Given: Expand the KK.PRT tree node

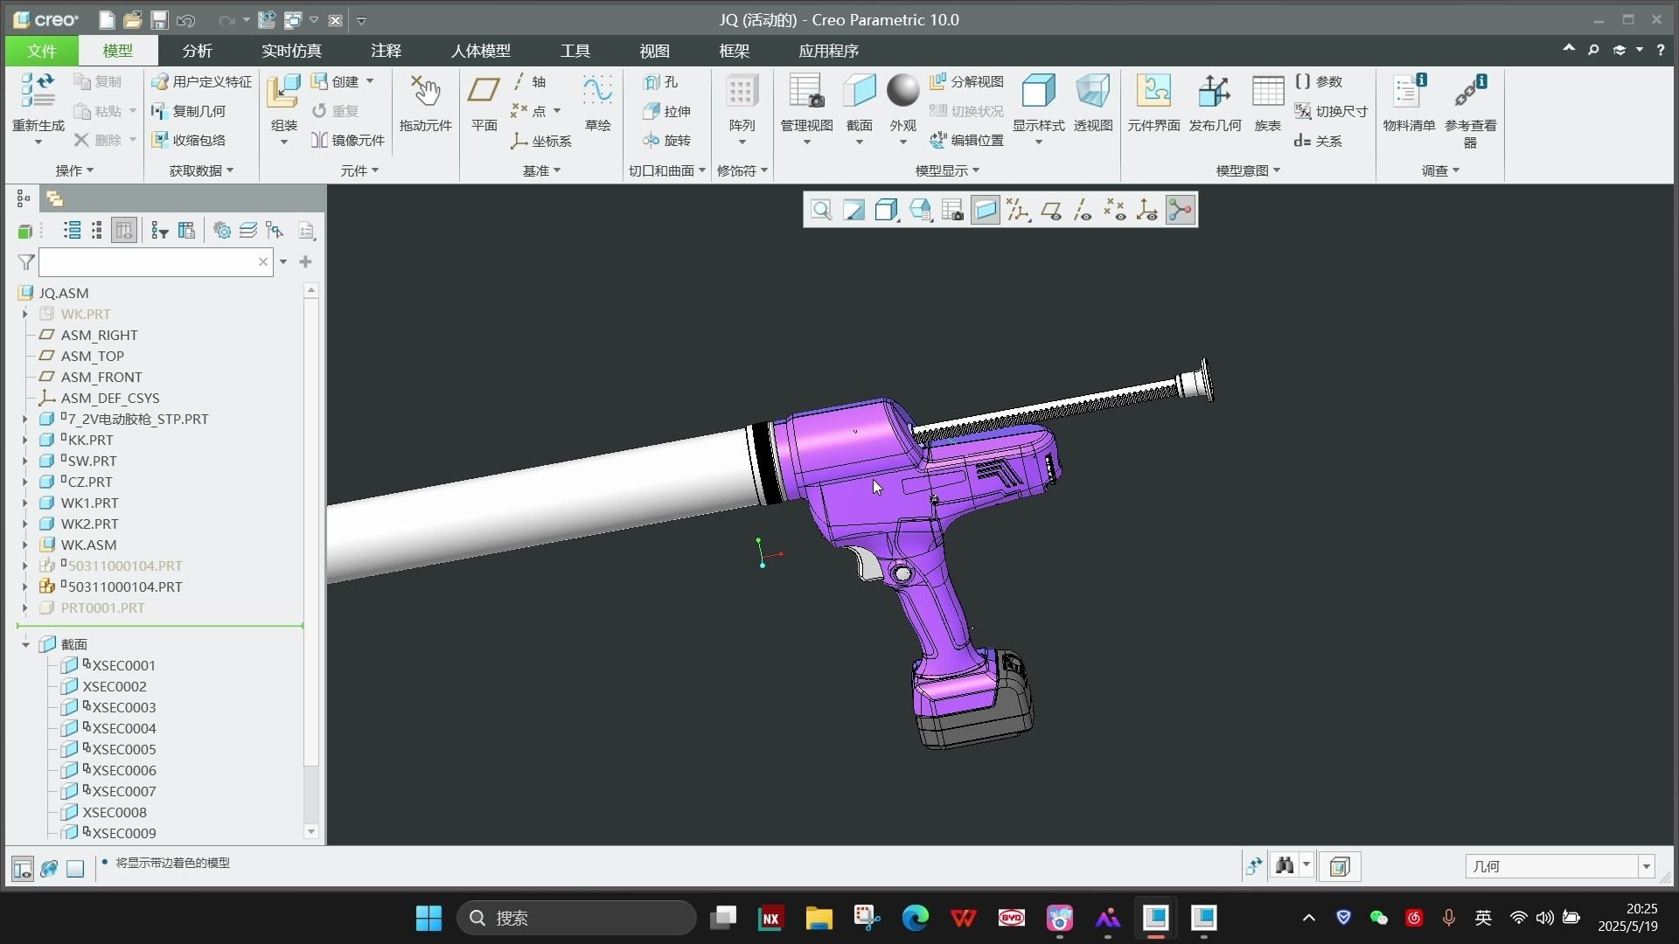Looking at the screenshot, I should click(24, 440).
